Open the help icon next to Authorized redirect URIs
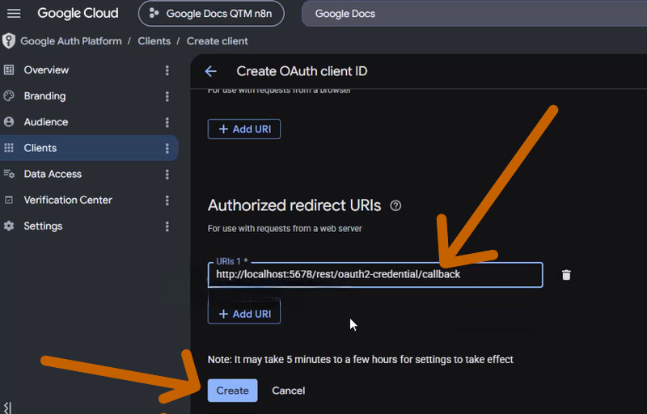Viewport: 647px width, 414px height. tap(395, 205)
